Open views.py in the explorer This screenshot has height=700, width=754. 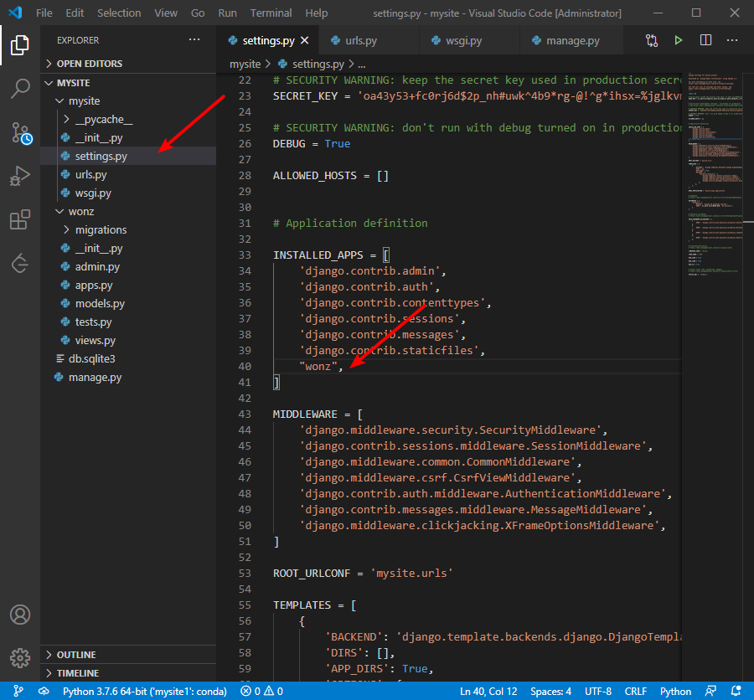[x=128, y=341]
